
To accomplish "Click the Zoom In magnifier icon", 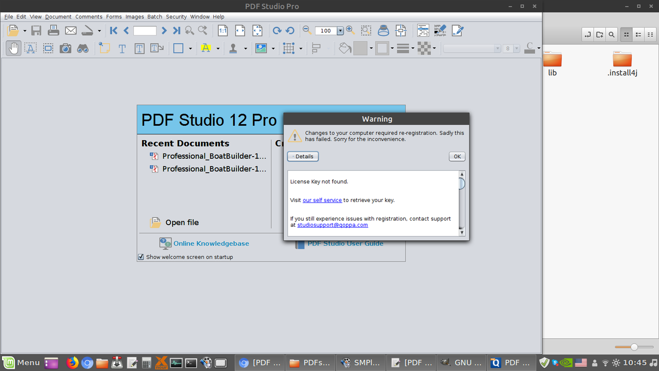I will tap(350, 30).
